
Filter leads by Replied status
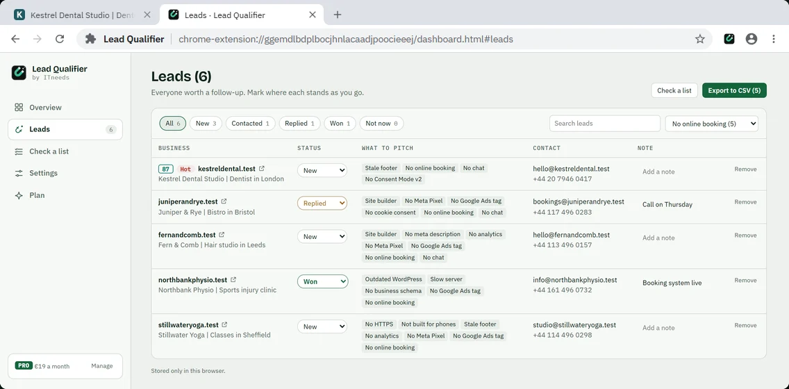click(300, 123)
